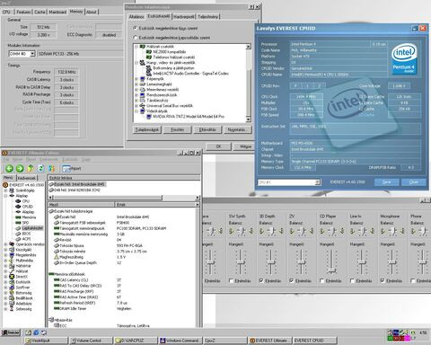Switch to Volume Control taskbar button

click(91, 341)
